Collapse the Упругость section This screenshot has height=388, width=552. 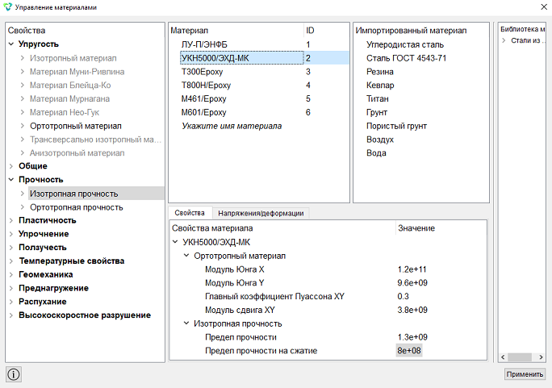pos(11,44)
